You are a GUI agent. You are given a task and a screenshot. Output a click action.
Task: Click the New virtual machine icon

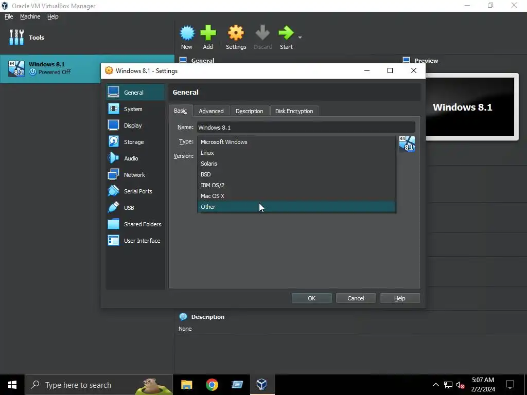pyautogui.click(x=187, y=33)
